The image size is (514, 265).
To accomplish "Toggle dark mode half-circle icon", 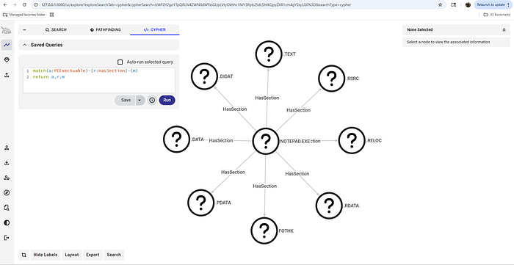I will click(x=7, y=222).
